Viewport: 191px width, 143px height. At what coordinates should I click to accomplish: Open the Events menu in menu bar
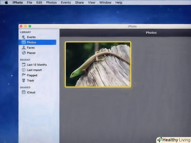[66, 3]
